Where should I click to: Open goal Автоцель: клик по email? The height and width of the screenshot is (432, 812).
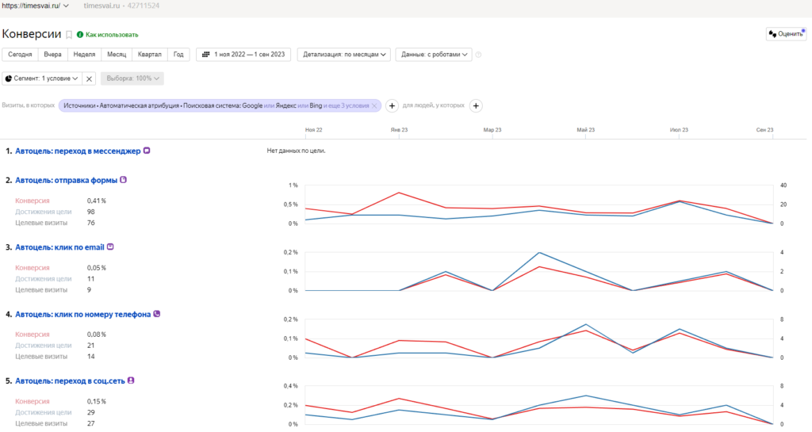(59, 247)
